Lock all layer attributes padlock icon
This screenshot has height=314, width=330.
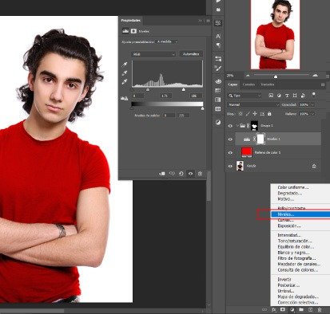[x=269, y=114]
